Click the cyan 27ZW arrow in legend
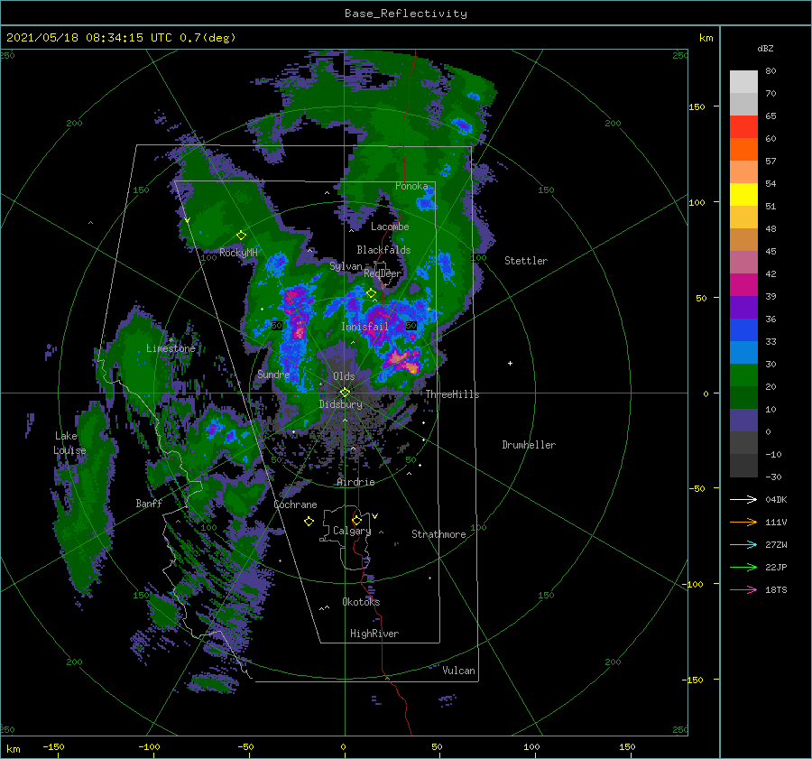 pos(743,544)
